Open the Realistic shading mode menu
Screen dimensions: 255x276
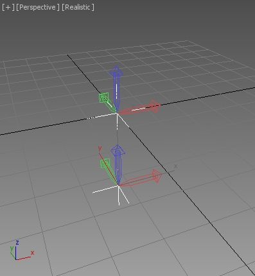[78, 7]
